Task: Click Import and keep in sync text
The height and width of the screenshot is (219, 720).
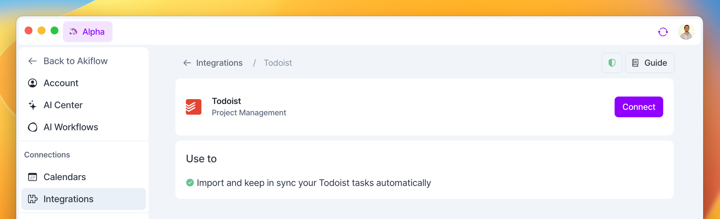Action: (314, 183)
